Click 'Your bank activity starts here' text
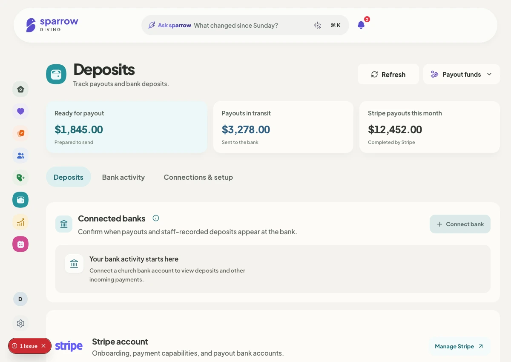This screenshot has width=511, height=362. tap(134, 259)
